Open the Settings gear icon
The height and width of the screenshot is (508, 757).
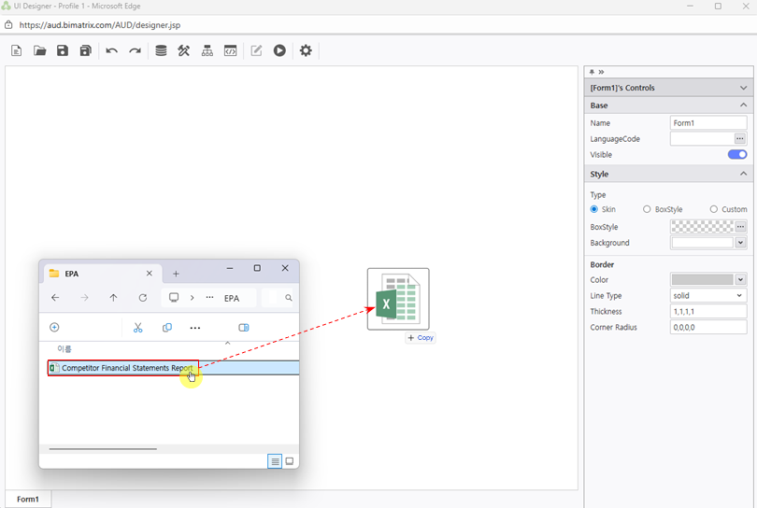point(306,50)
